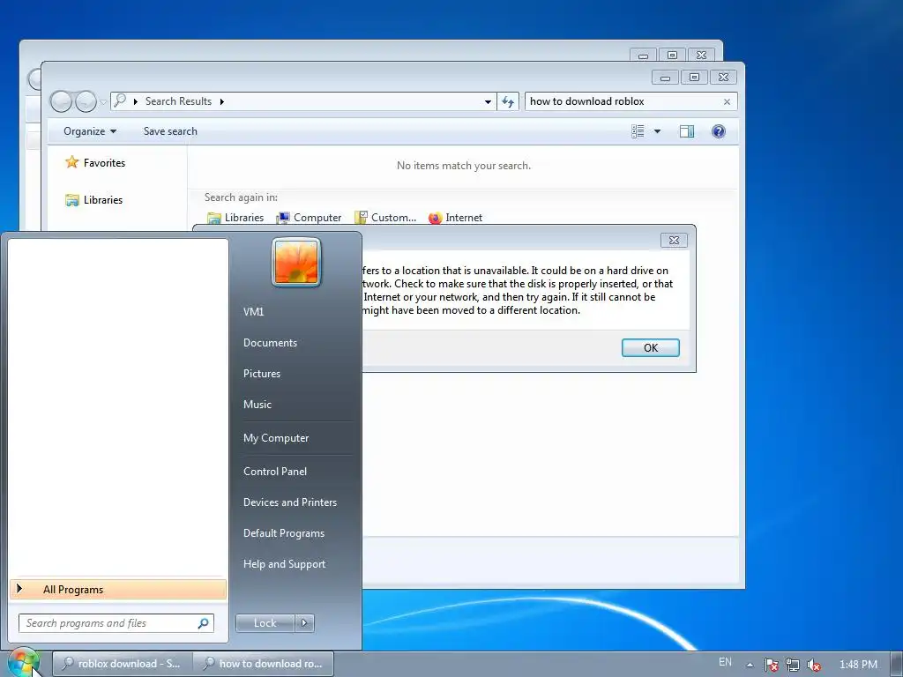Expand the shutdown options arrow beside Lock
Screen dimensions: 903x677
(x=304, y=623)
